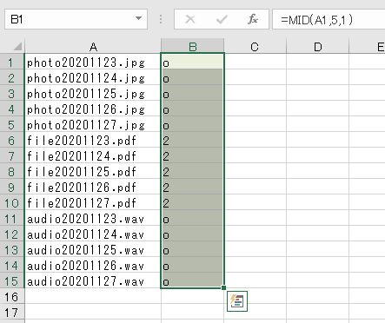Click cell B10 showing 2
Viewport: 385px width, 323px height.
click(x=193, y=203)
